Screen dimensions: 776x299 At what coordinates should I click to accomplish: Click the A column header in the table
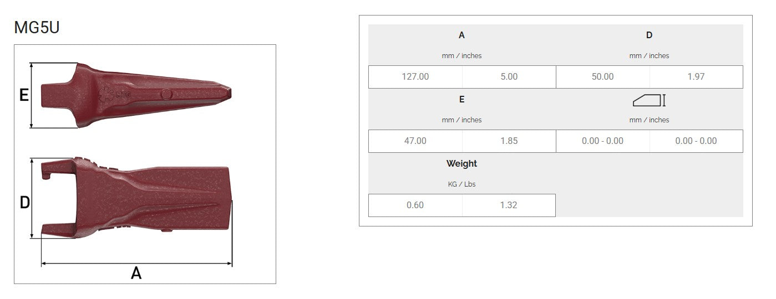coord(461,35)
